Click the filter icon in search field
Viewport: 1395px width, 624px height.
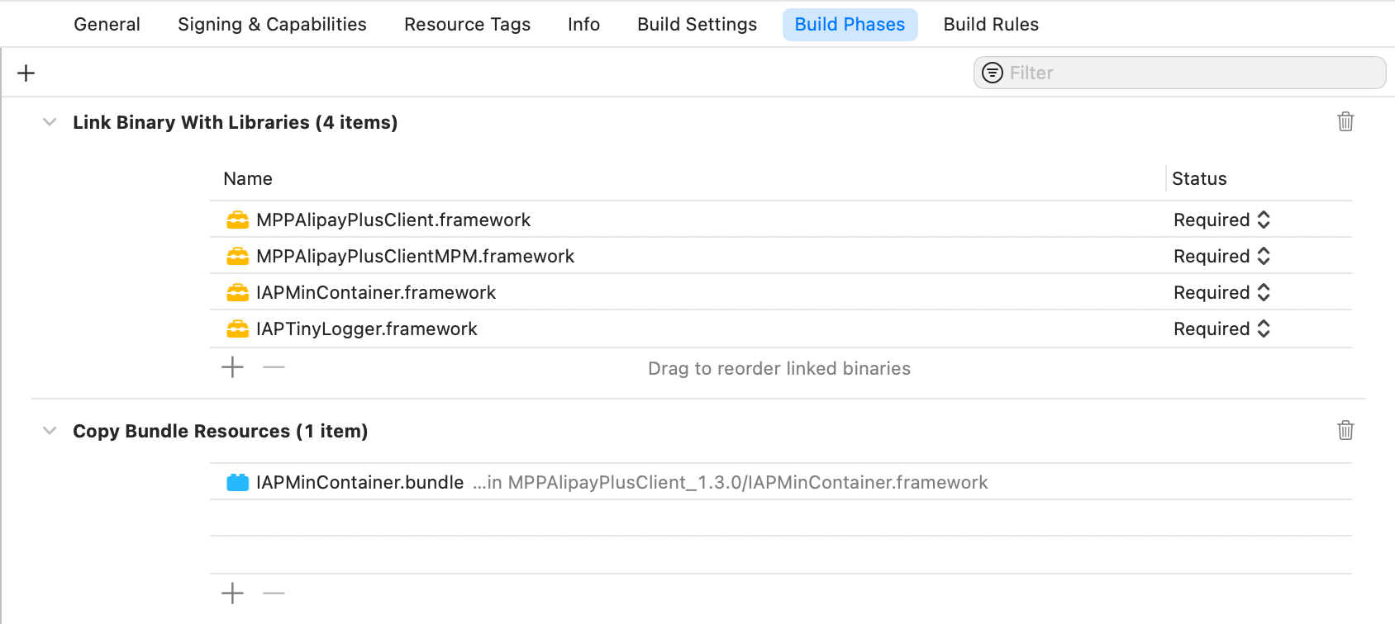[x=992, y=73]
